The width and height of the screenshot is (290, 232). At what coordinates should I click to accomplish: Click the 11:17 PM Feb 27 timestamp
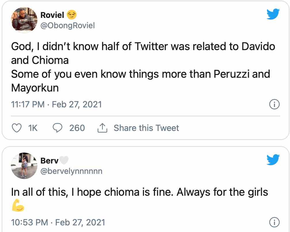tap(56, 104)
